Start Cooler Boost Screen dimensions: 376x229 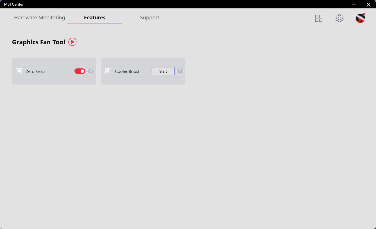(x=163, y=71)
